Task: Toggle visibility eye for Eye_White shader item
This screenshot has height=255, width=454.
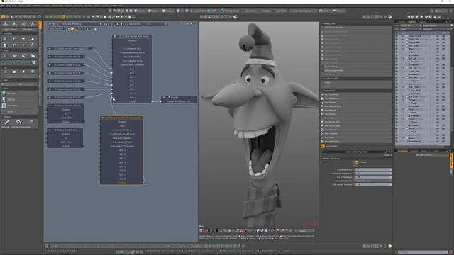Action: click(x=397, y=86)
